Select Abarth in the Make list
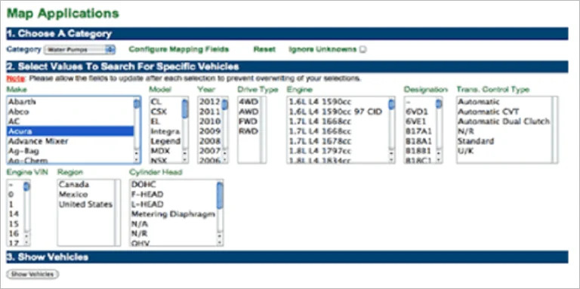The width and height of the screenshot is (580, 289). (70, 102)
